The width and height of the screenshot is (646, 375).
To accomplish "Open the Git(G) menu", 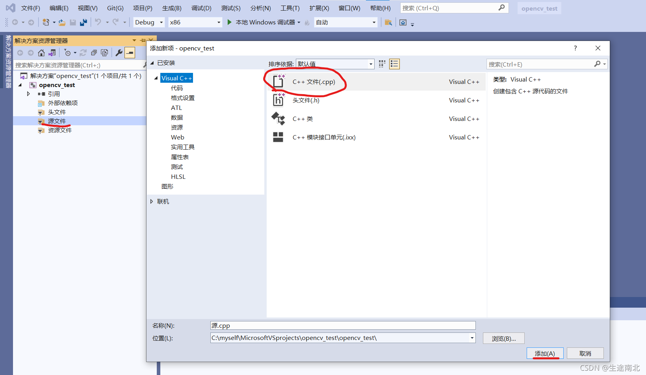I will pos(115,8).
